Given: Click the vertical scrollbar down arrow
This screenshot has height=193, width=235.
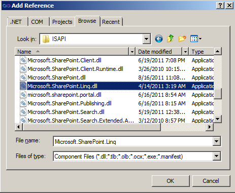Looking at the screenshot, I should 218,119.
